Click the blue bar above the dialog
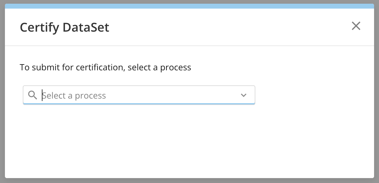The height and width of the screenshot is (183, 379). point(189,5)
